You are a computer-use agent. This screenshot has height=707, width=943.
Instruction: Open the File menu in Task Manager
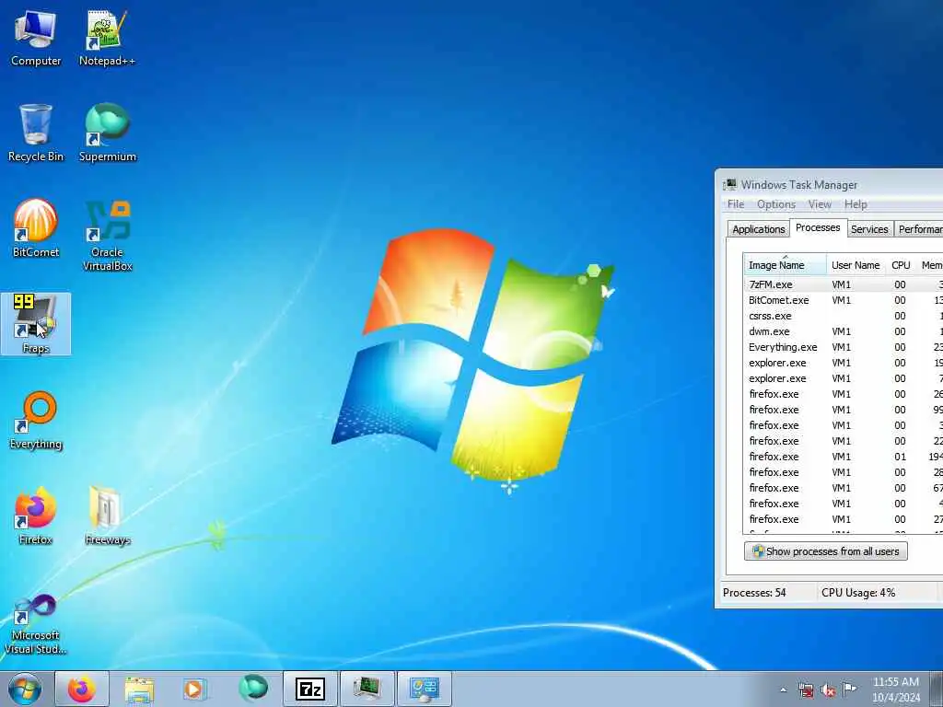point(736,204)
